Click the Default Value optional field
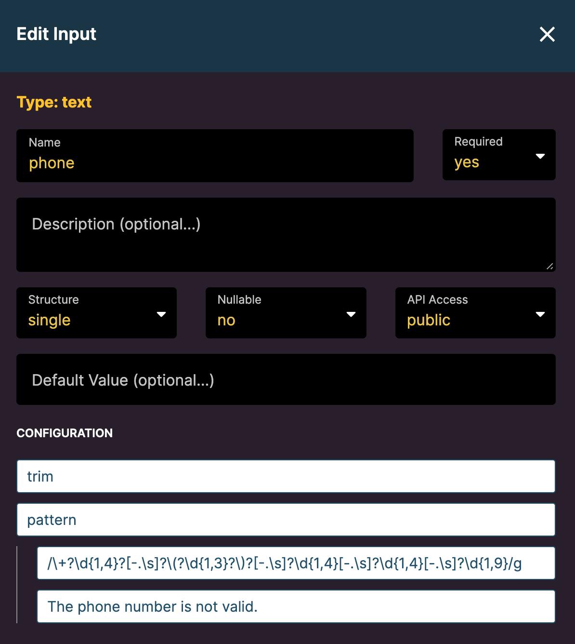The height and width of the screenshot is (644, 575). pos(286,379)
